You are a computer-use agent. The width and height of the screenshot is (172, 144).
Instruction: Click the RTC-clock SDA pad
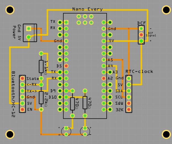(x=129, y=91)
